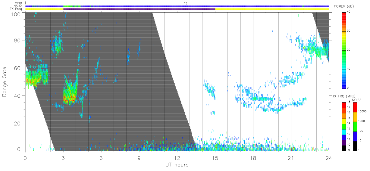Image resolution: width=370 pixels, height=171 pixels.
Task: Click the "UT hours" horizontal axis title
Action: [177, 165]
